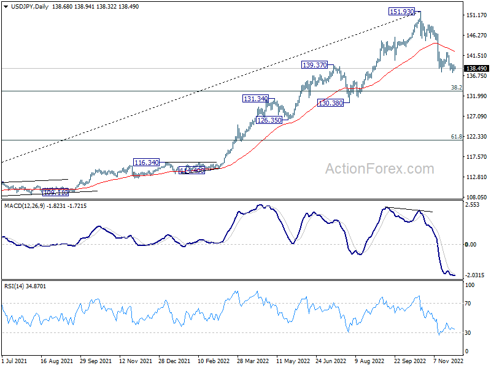
Task: Click the 126.350 price label
Action: pos(269,120)
